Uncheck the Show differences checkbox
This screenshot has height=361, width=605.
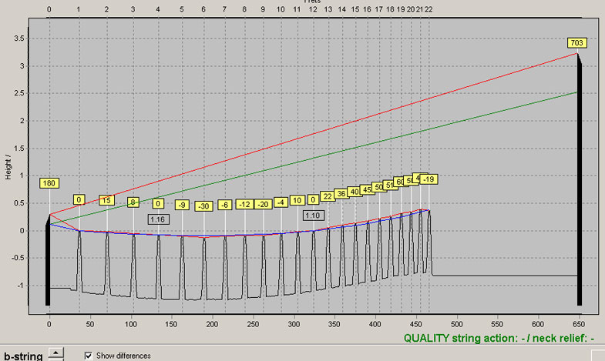[89, 356]
